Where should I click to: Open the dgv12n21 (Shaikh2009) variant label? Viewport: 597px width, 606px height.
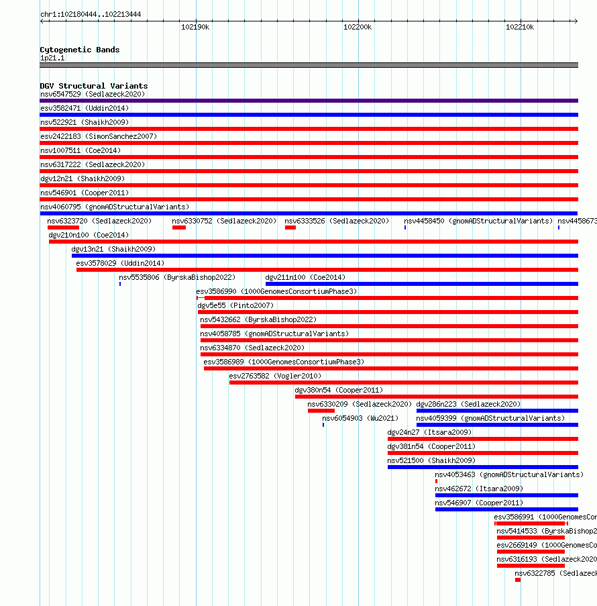(x=83, y=179)
